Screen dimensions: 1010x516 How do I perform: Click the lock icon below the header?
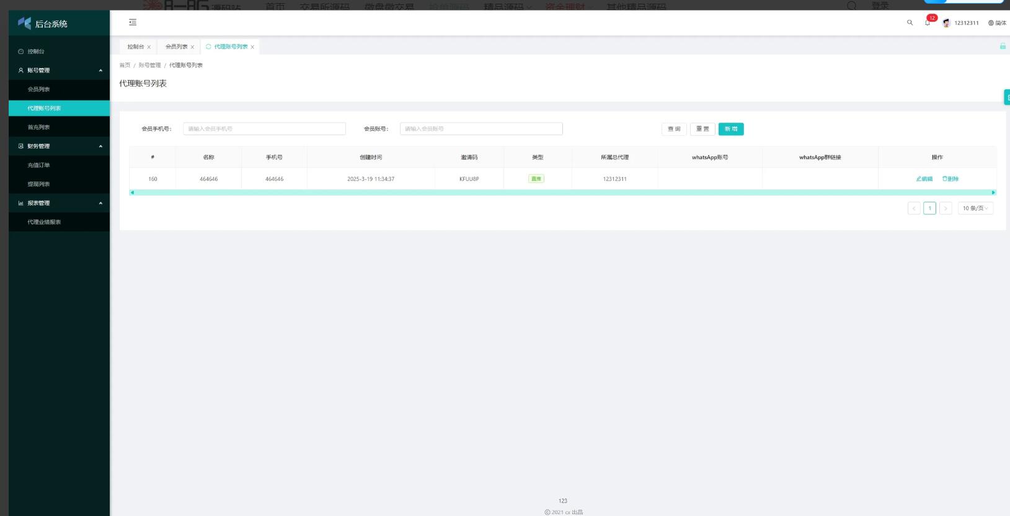tap(1002, 46)
